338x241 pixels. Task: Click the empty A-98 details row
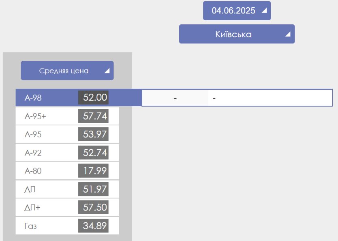coord(237,98)
